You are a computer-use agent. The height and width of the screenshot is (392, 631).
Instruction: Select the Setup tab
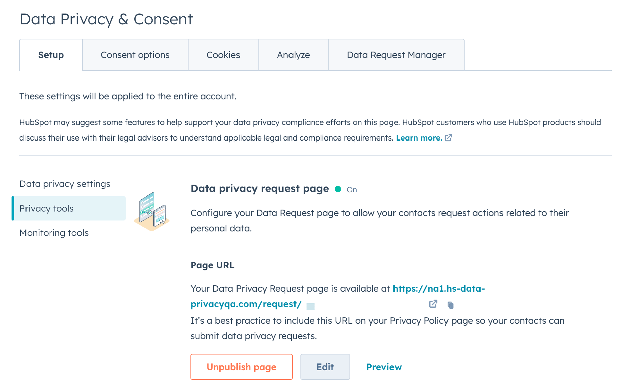pos(51,55)
